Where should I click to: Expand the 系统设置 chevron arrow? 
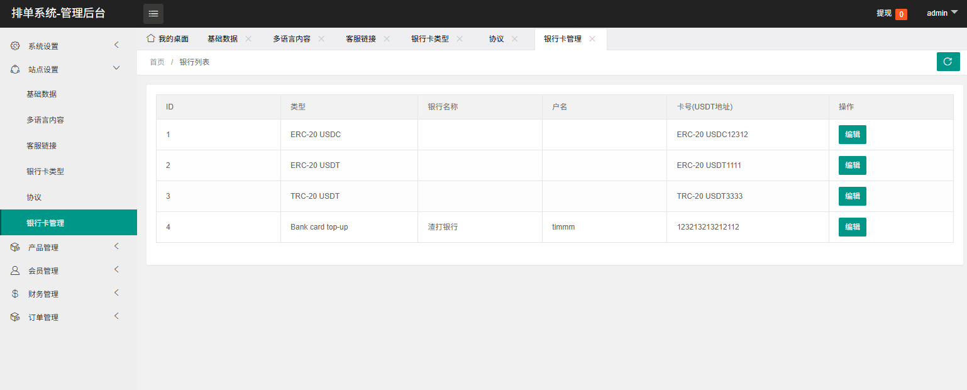116,45
